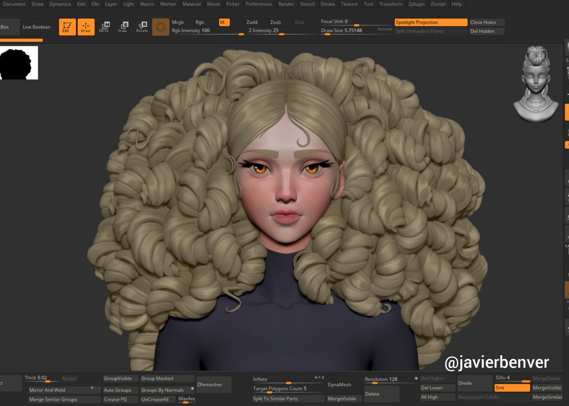Open the Preferences menu

(259, 4)
